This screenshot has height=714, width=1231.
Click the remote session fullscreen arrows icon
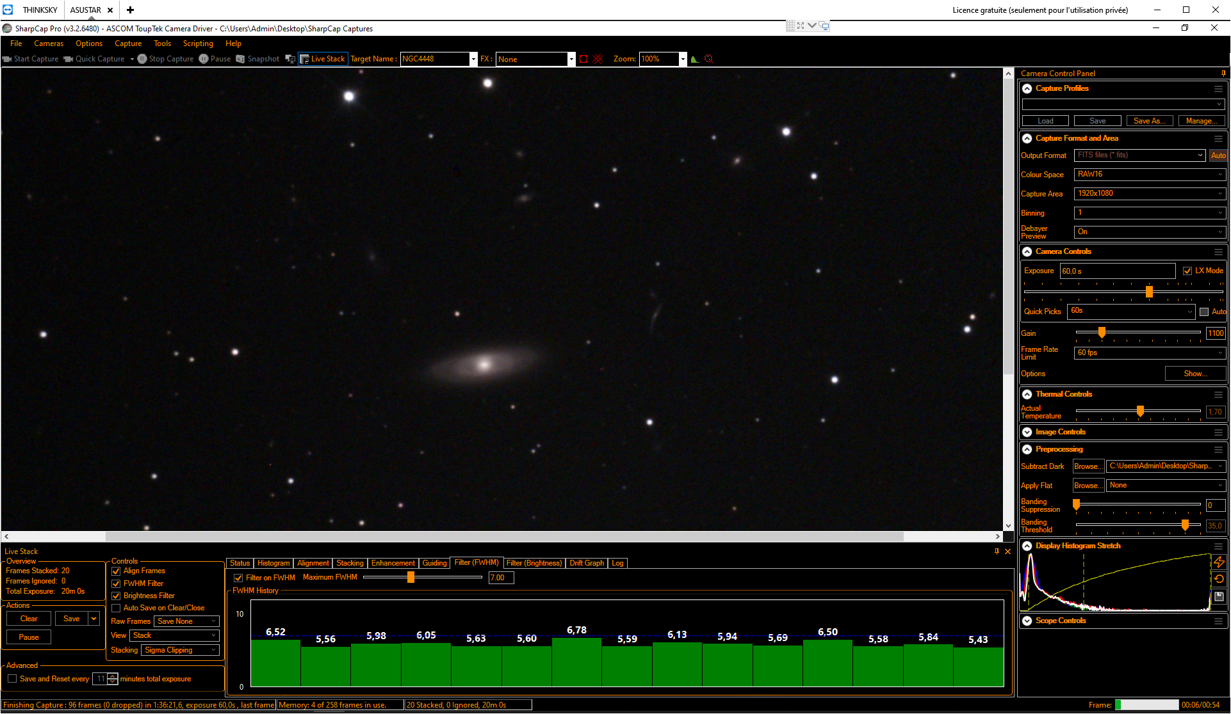pos(801,26)
